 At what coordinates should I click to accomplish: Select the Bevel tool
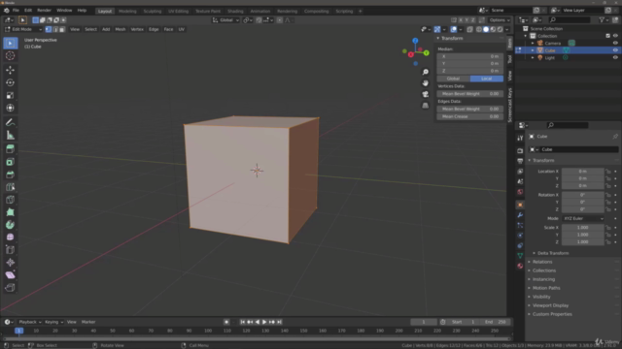[11, 174]
